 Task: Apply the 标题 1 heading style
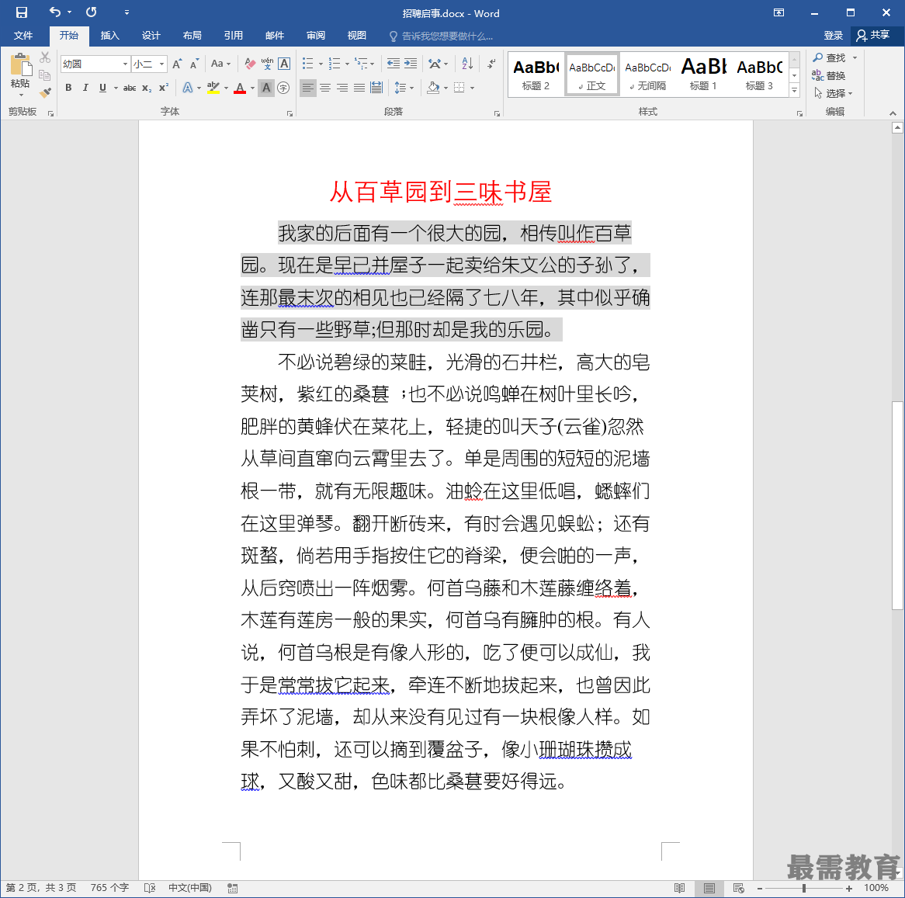(703, 74)
